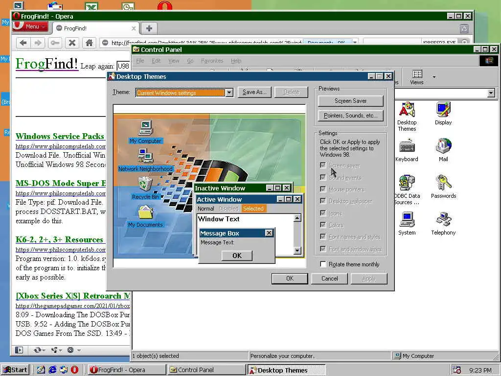Click Recycle Bin icon in theme preview
The image size is (501, 376).
(145, 188)
